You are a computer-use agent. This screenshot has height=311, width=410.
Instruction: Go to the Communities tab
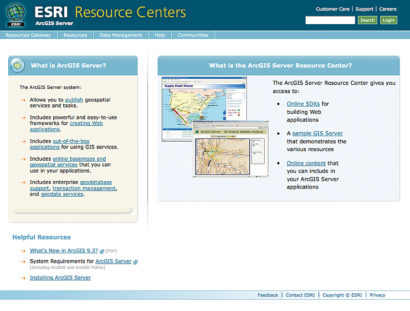193,35
